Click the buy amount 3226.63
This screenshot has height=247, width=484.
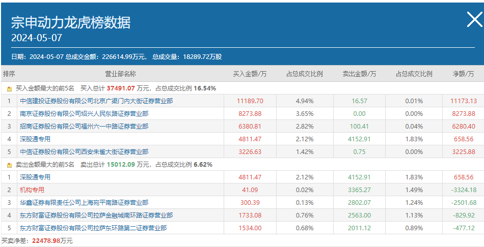click(250, 152)
